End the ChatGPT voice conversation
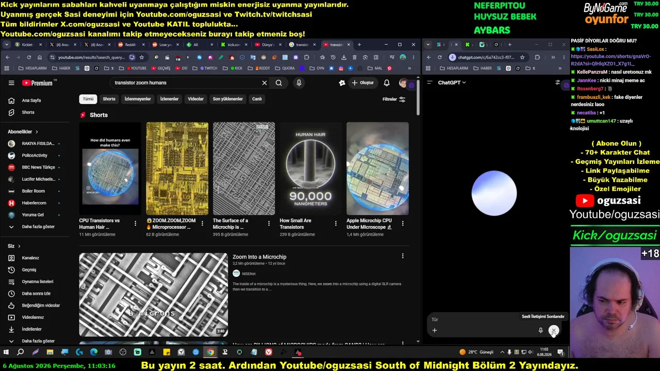The width and height of the screenshot is (660, 371). pyautogui.click(x=554, y=330)
